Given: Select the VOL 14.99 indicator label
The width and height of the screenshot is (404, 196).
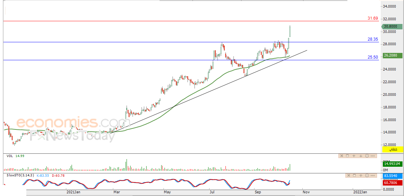Looking at the screenshot, I should coord(16,156).
